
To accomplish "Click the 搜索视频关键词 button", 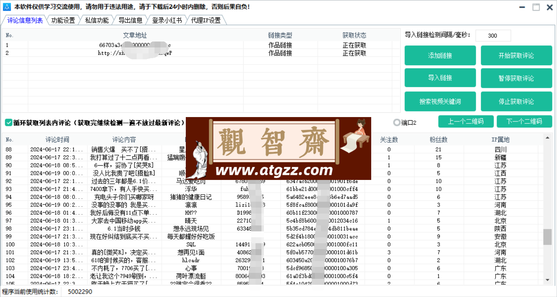I will click(x=440, y=101).
